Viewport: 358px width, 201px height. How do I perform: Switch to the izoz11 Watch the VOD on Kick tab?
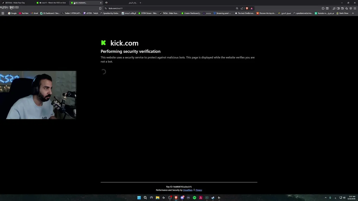pyautogui.click(x=52, y=3)
